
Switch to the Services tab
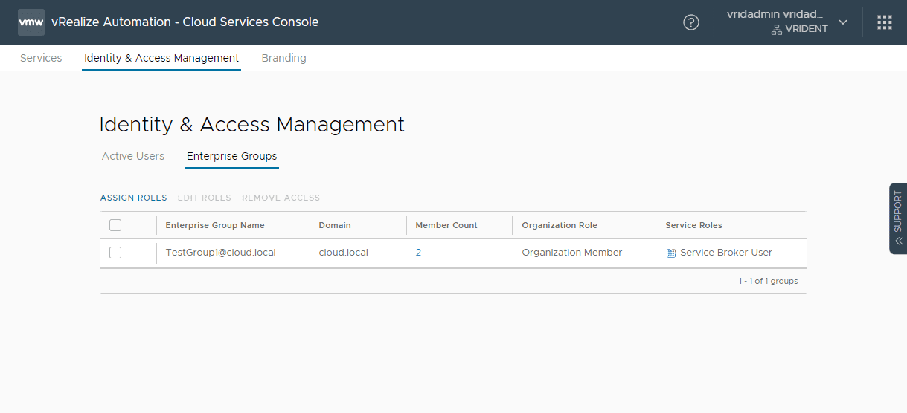41,58
